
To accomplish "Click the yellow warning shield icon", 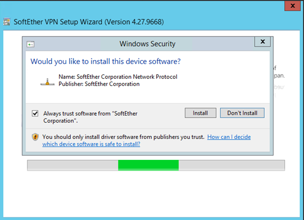I will 35,137.
